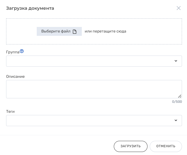Expand the Теги field chevron arrow
The width and height of the screenshot is (187, 155).
(x=176, y=121)
